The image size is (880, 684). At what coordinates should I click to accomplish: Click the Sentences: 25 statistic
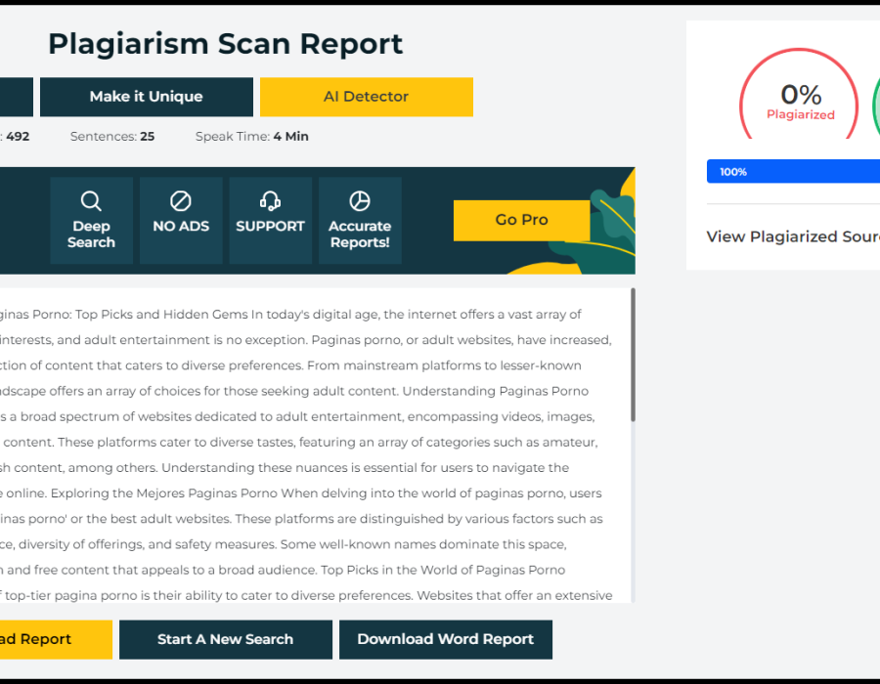(x=112, y=137)
